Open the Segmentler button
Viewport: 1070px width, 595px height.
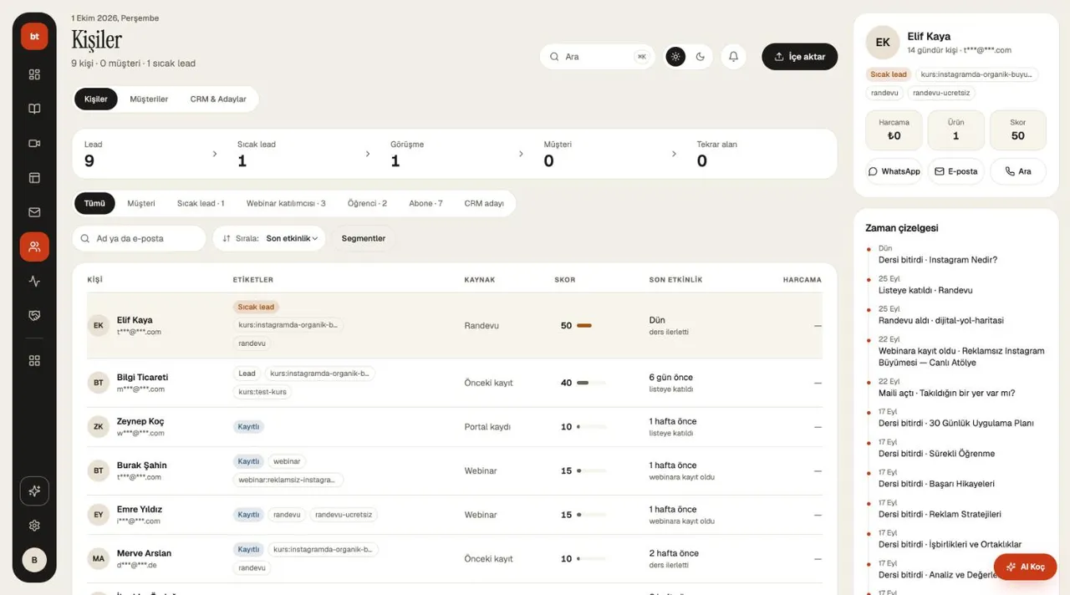[364, 238]
